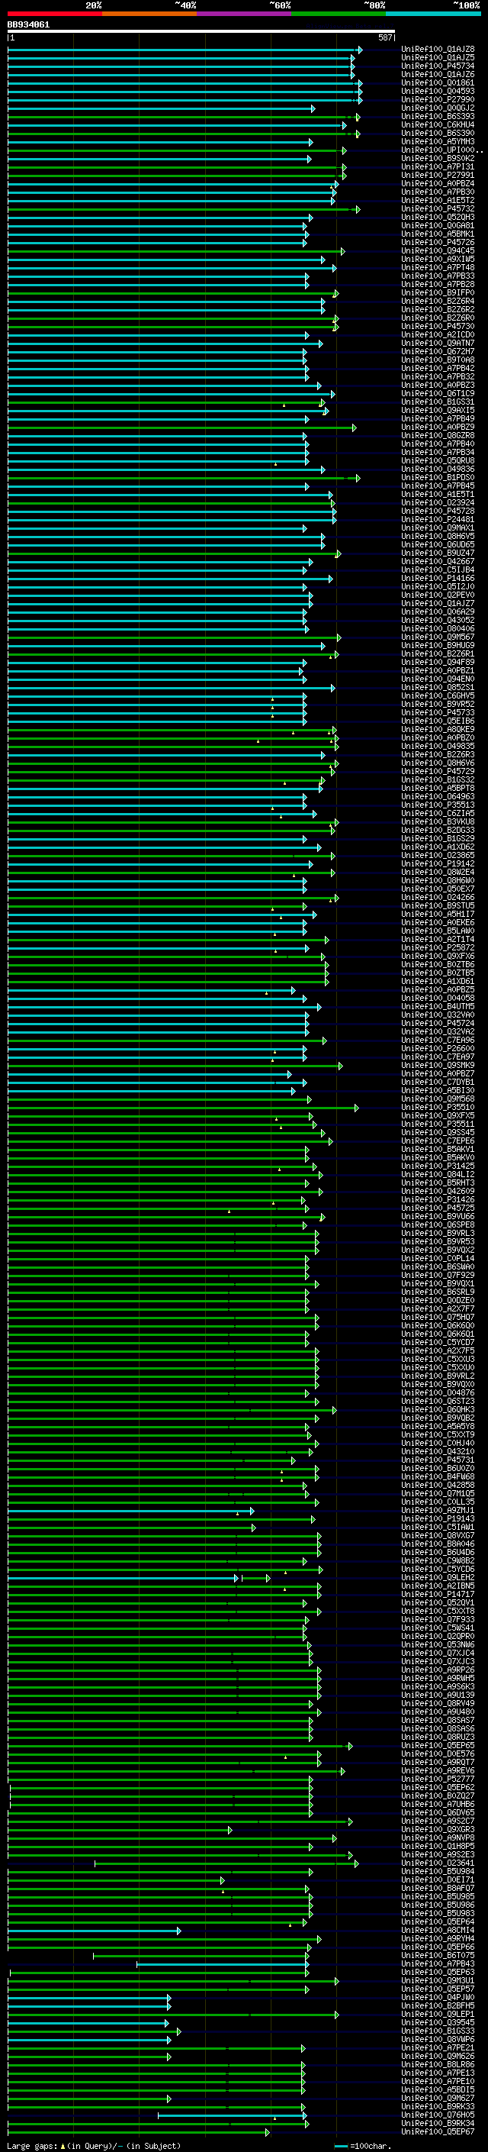488x2152 pixels.
Task: Select hit label UniRef100_P31425
Action: tap(438, 1166)
